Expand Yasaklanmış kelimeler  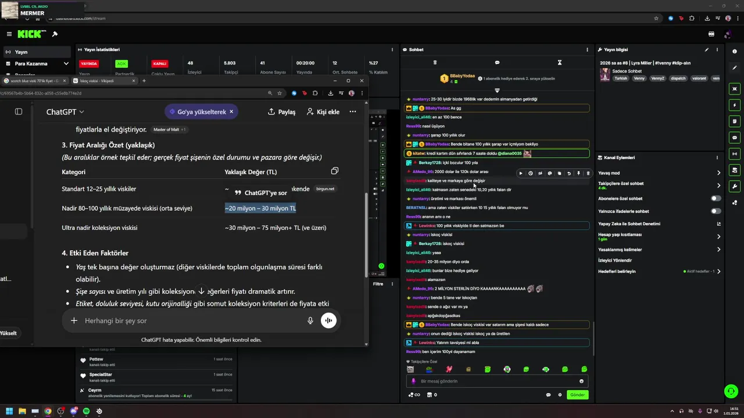point(718,250)
